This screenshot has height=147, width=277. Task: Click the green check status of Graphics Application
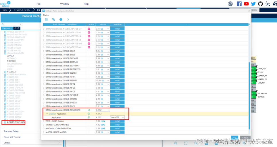(x=89, y=114)
